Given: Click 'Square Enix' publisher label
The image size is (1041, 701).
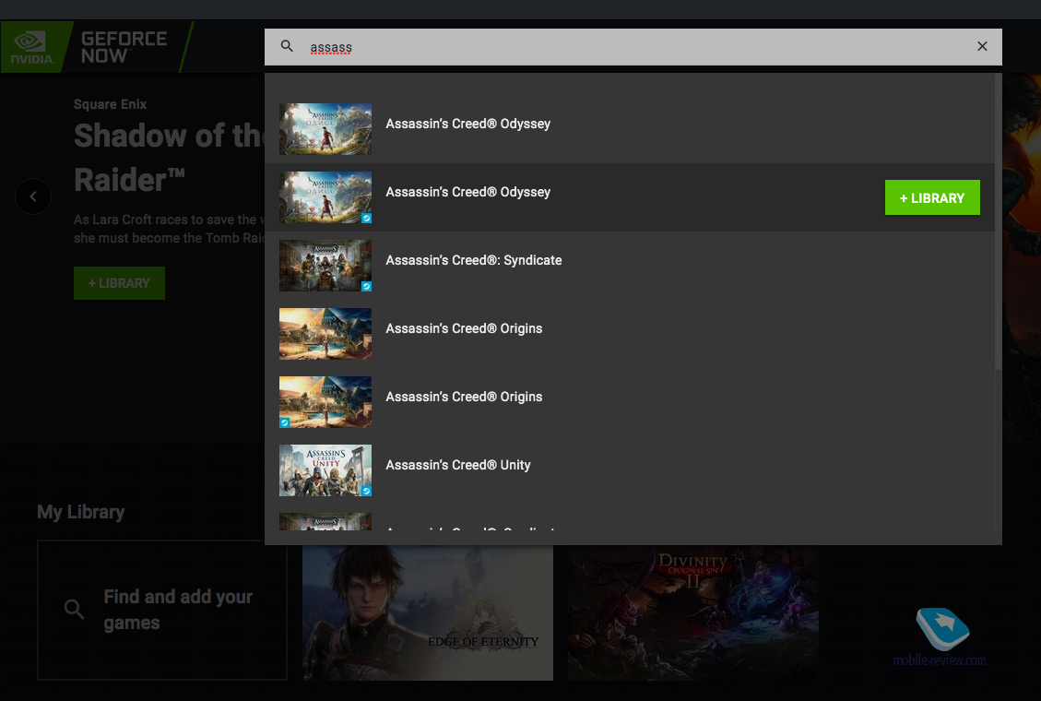Looking at the screenshot, I should (111, 104).
